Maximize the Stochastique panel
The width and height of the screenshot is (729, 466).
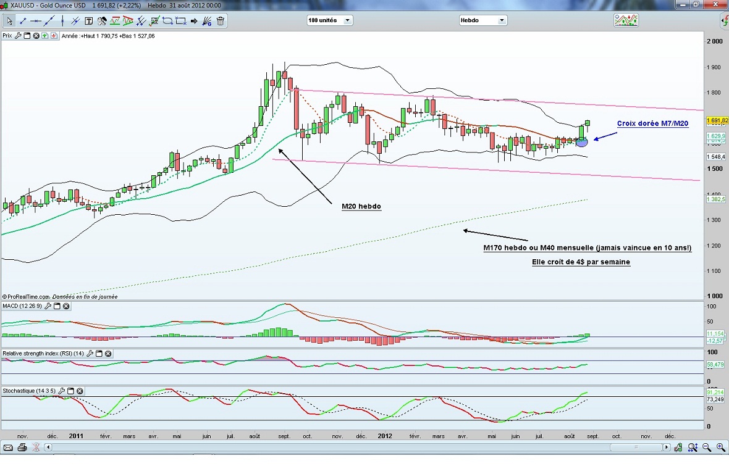point(70,391)
